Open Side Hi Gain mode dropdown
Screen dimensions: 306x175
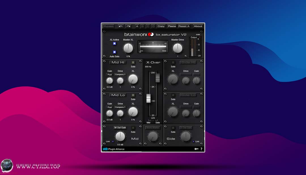point(196,75)
